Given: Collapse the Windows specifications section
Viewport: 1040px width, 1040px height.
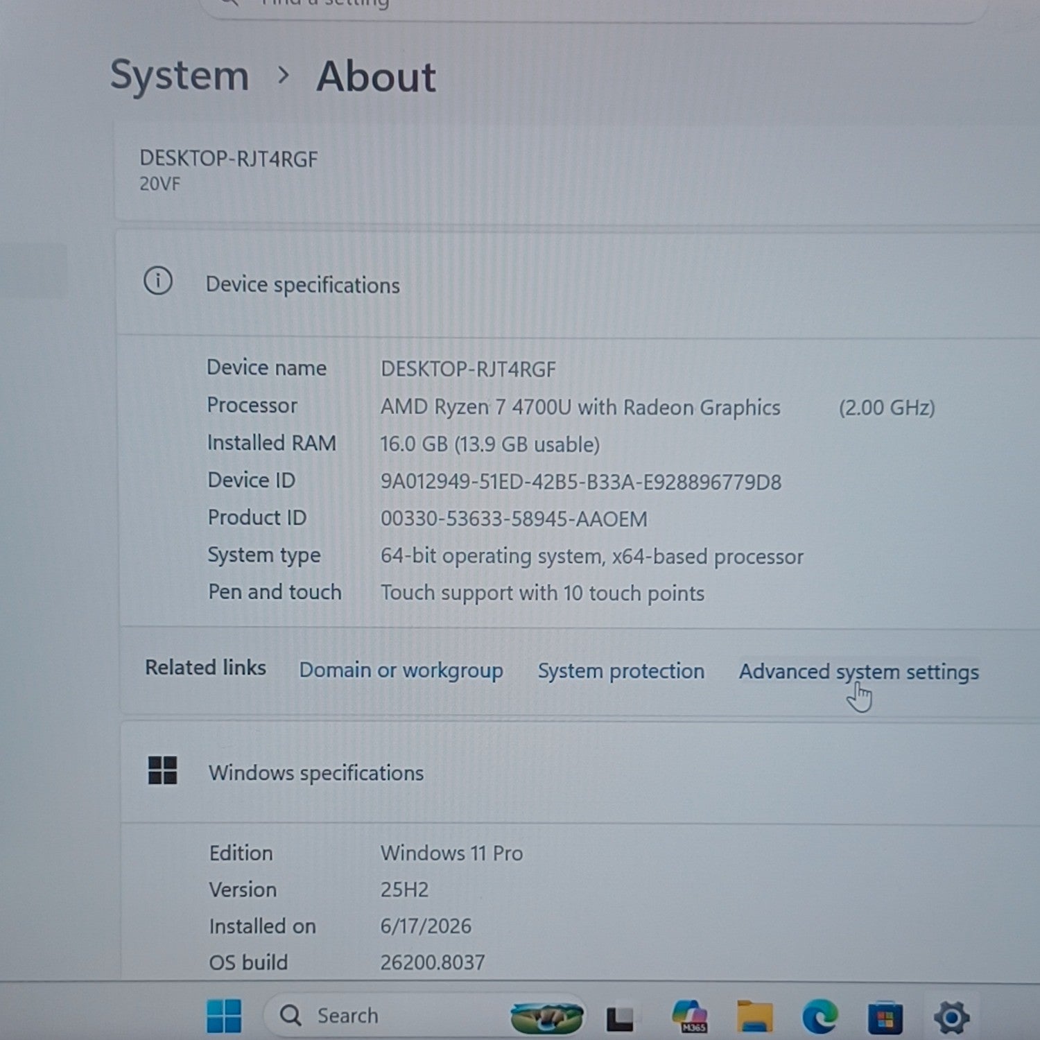Looking at the screenshot, I should tap(579, 772).
